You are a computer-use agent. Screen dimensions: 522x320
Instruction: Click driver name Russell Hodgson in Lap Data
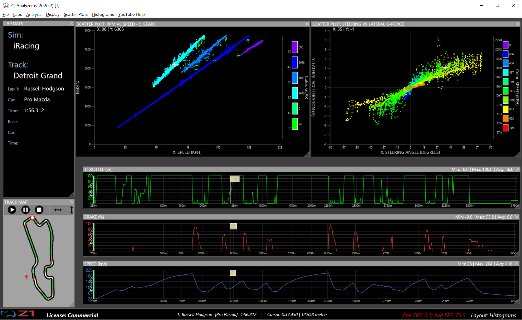pos(44,89)
